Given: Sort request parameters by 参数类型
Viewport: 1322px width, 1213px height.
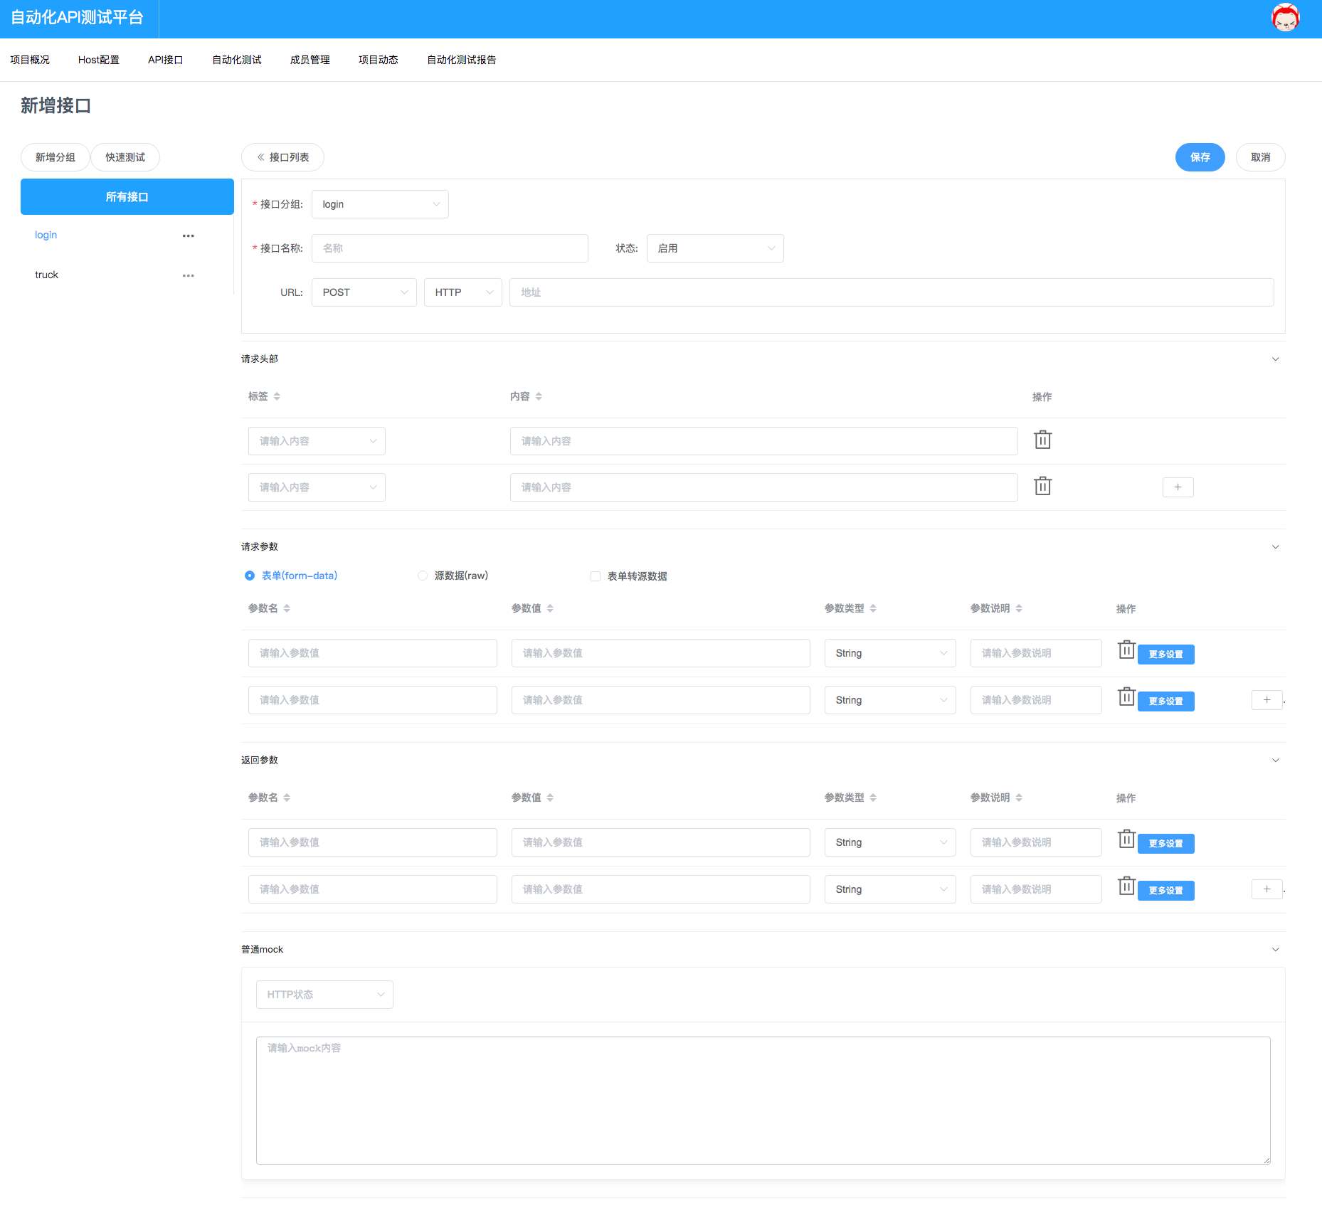Looking at the screenshot, I should 873,608.
